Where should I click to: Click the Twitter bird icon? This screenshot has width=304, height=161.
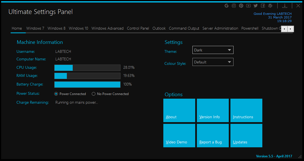256,6
